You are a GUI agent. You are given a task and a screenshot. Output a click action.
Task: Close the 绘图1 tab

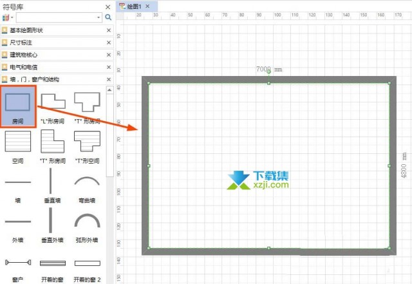(x=147, y=6)
